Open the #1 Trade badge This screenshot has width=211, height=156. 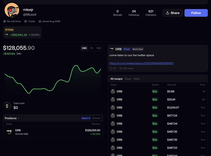tap(9, 30)
